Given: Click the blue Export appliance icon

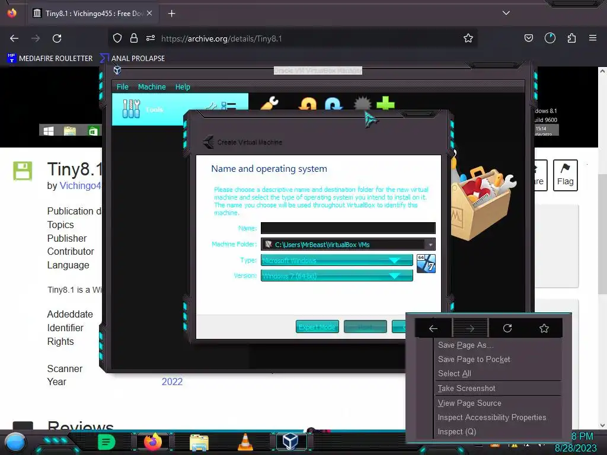Looking at the screenshot, I should coord(333,104).
